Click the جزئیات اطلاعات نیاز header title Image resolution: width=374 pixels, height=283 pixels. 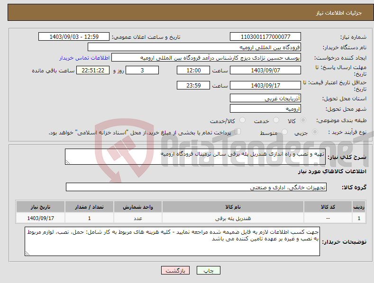pos(339,13)
